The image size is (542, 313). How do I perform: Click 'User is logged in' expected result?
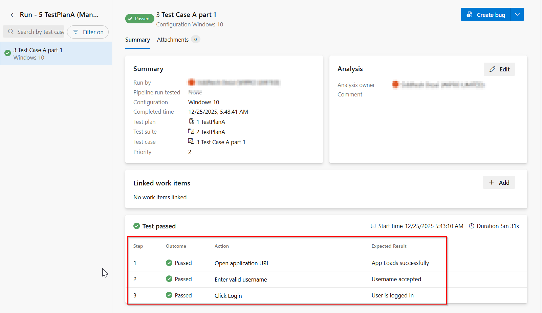point(393,295)
